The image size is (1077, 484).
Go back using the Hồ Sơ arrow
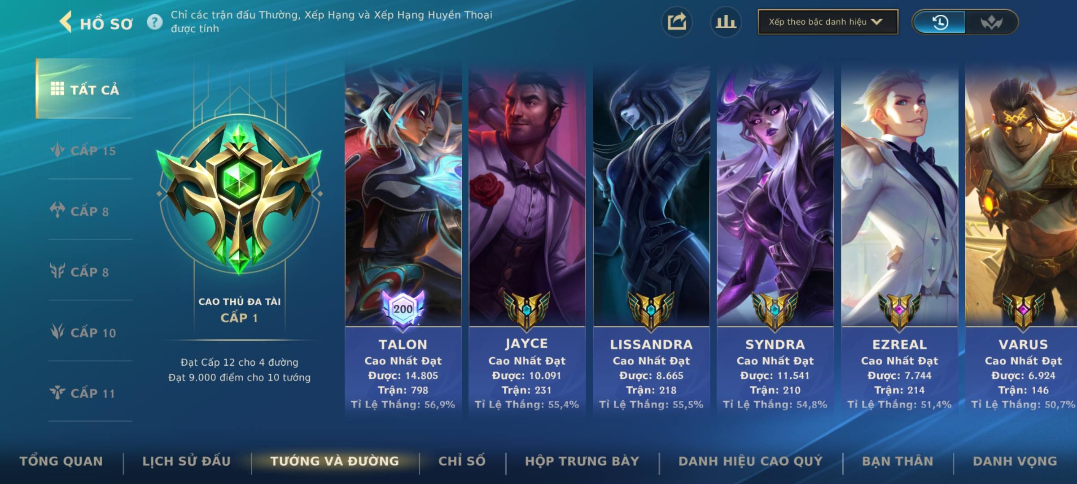66,22
